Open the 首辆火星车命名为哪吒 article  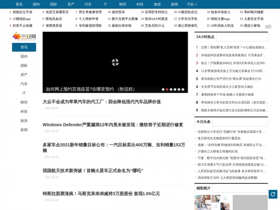(x=93, y=170)
